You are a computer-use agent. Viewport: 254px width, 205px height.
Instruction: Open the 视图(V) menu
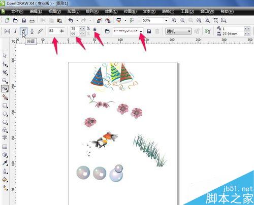[55, 11]
